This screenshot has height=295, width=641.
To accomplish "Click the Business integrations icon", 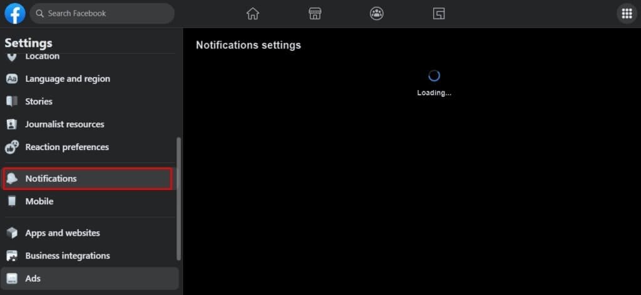I will [12, 256].
